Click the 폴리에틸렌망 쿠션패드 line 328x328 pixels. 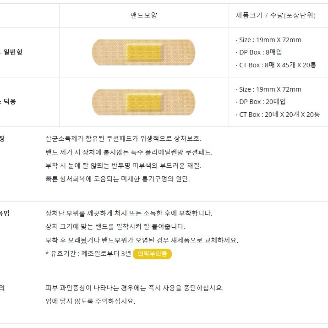click(x=129, y=152)
